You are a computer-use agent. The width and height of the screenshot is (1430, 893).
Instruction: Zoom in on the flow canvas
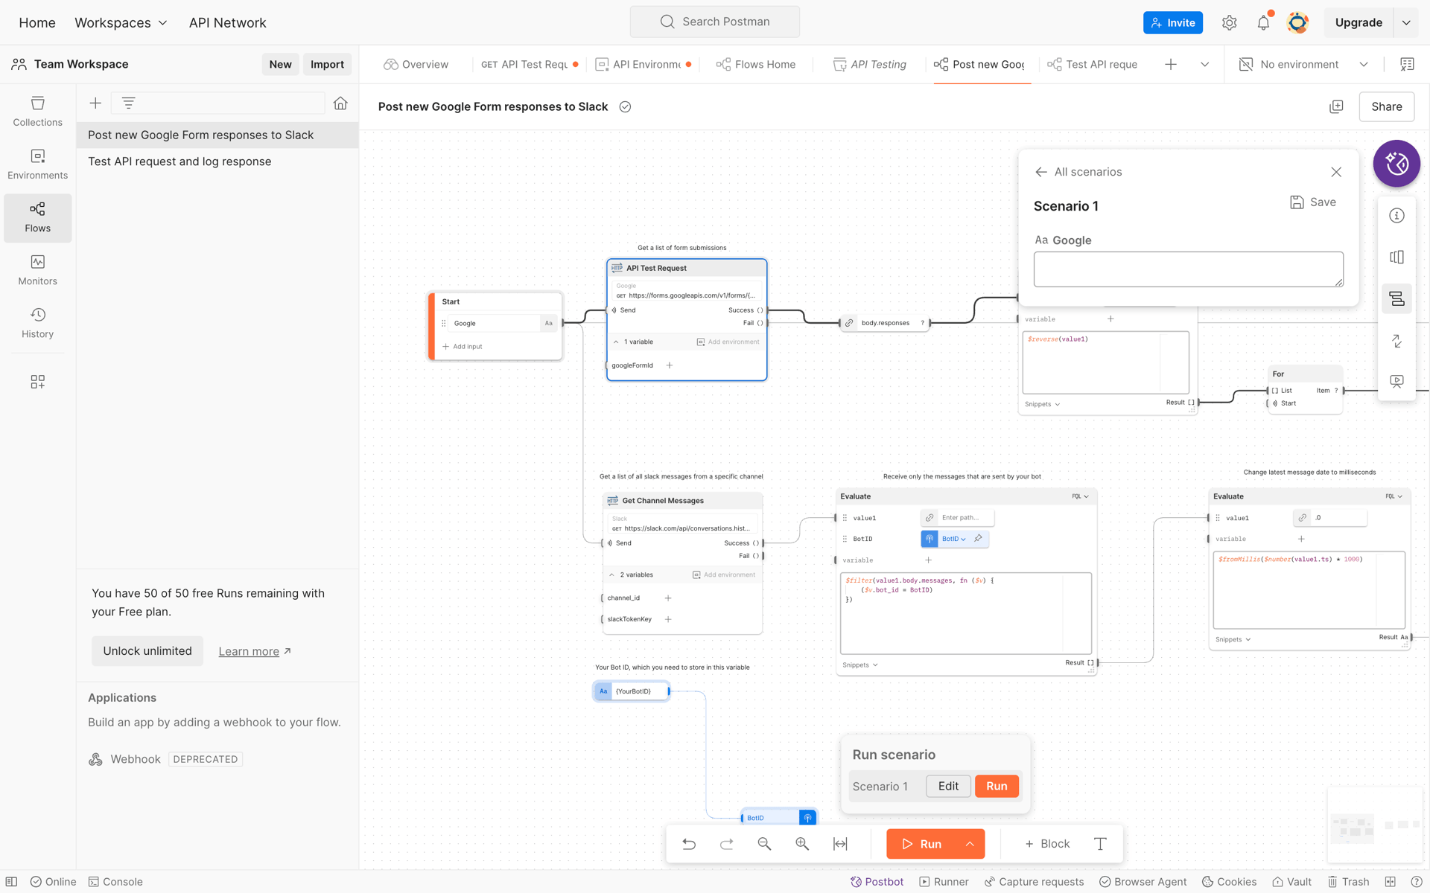[x=802, y=844]
